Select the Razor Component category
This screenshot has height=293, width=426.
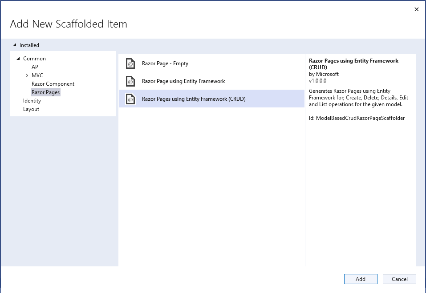tap(53, 83)
